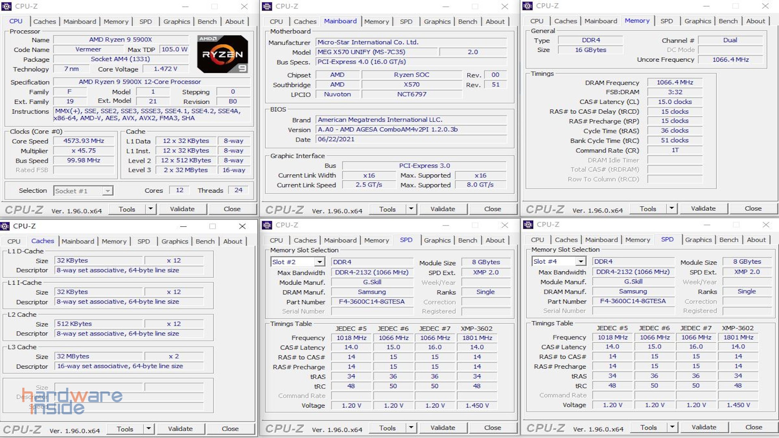This screenshot has height=438, width=779.
Task: Select the CPU tab in the Caches window
Action: [x=13, y=241]
